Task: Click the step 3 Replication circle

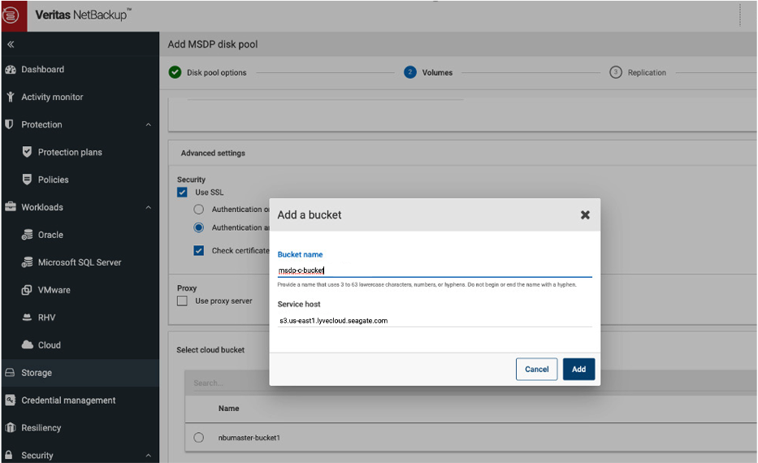Action: 615,72
